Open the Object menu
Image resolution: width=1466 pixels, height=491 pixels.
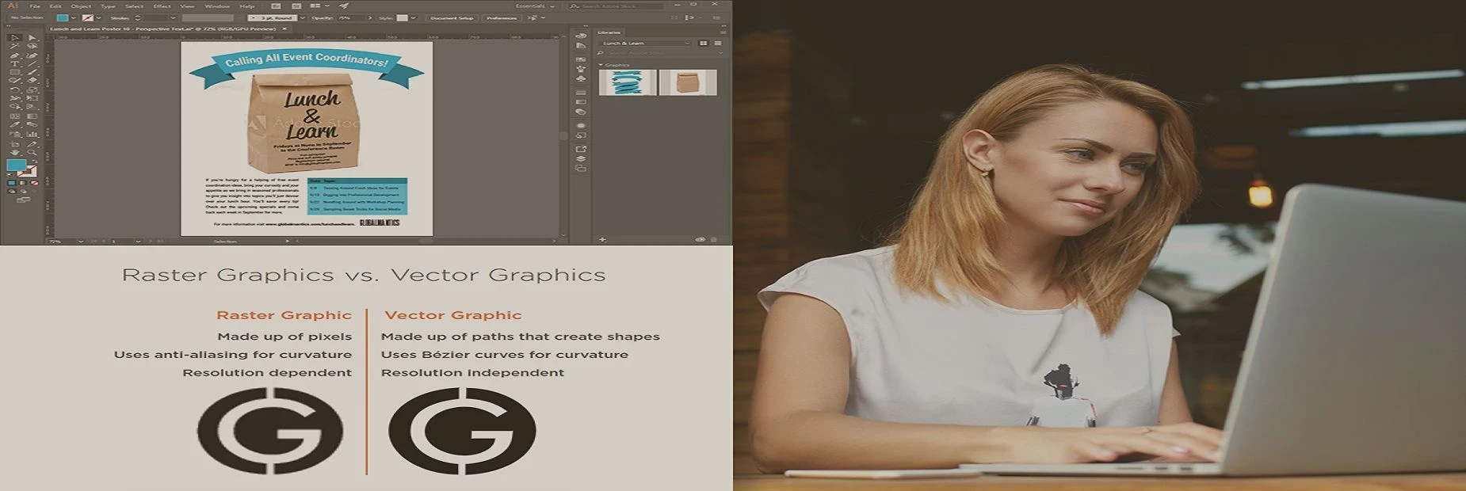[81, 6]
